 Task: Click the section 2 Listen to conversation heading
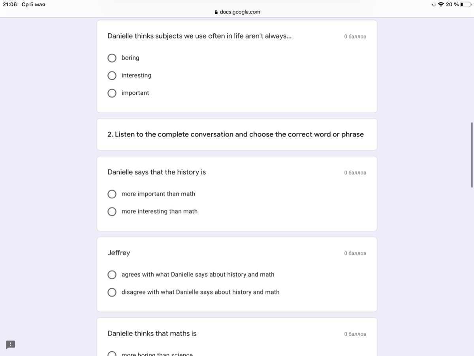235,134
